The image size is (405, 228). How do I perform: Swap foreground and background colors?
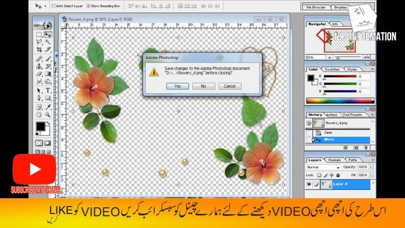click(48, 123)
